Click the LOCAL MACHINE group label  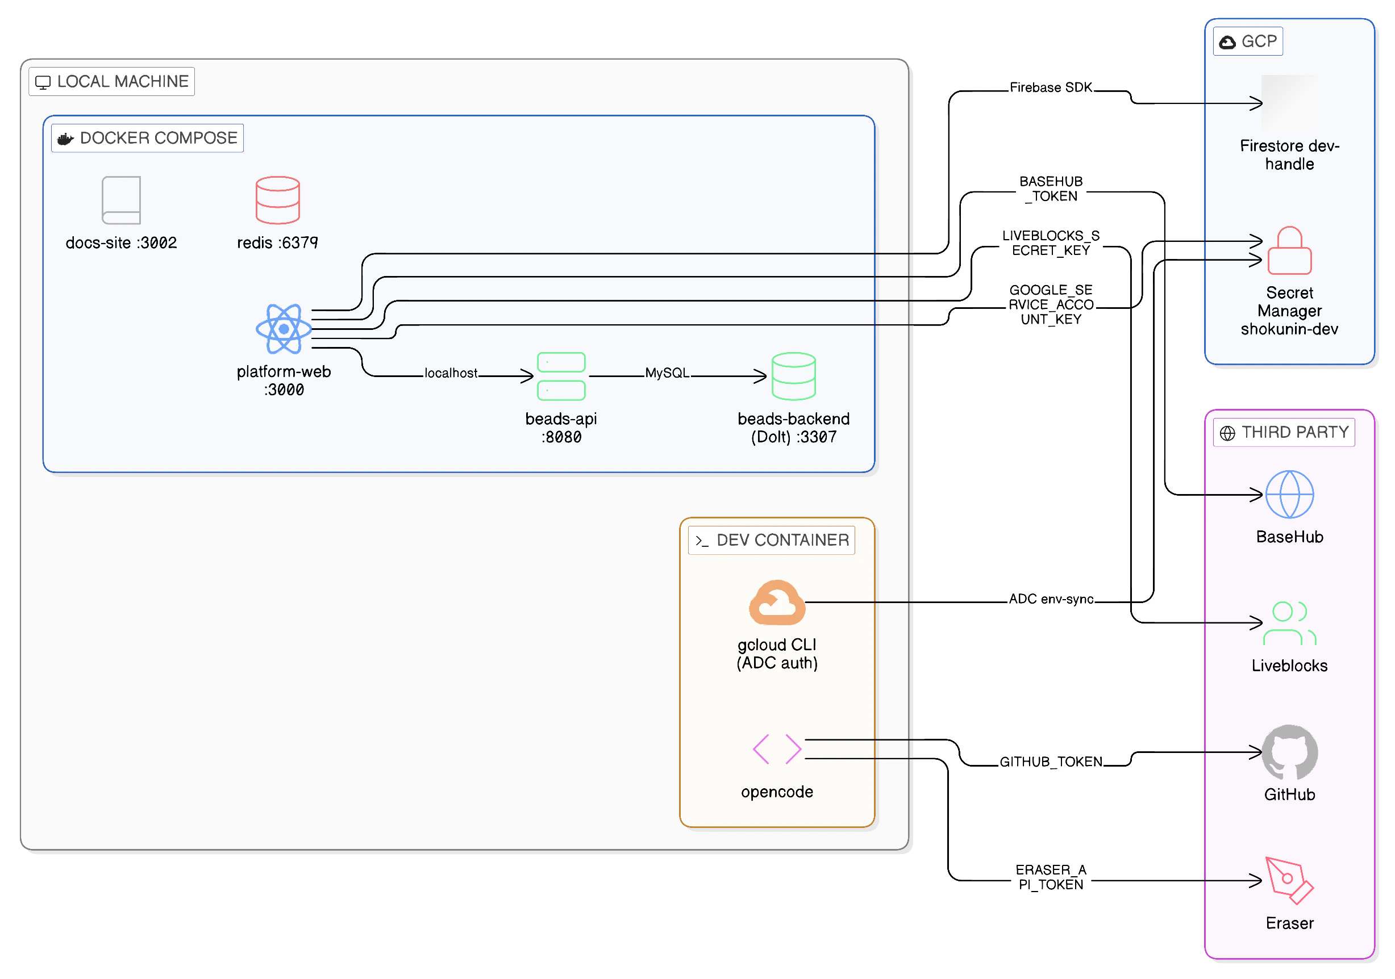click(x=112, y=81)
